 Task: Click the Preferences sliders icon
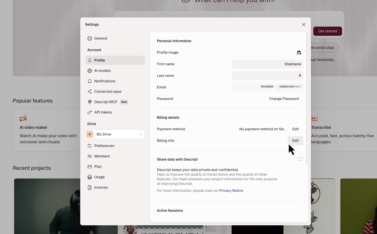click(x=90, y=146)
